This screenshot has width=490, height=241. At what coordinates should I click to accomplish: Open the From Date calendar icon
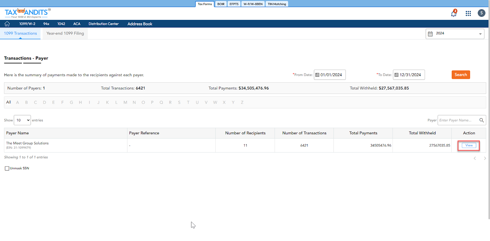(317, 75)
